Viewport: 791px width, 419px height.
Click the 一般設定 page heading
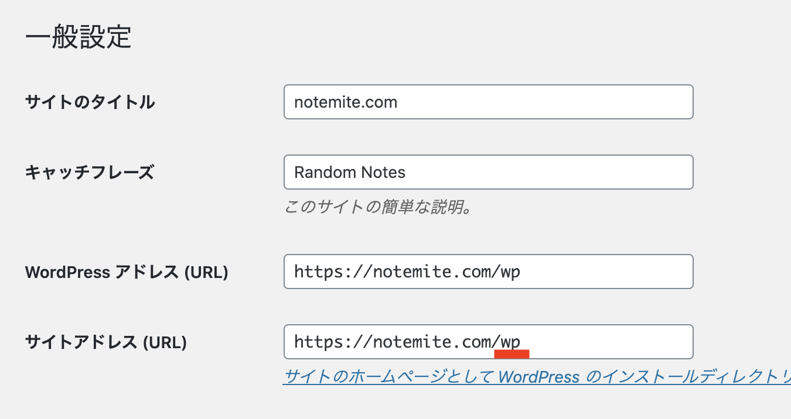(x=79, y=37)
